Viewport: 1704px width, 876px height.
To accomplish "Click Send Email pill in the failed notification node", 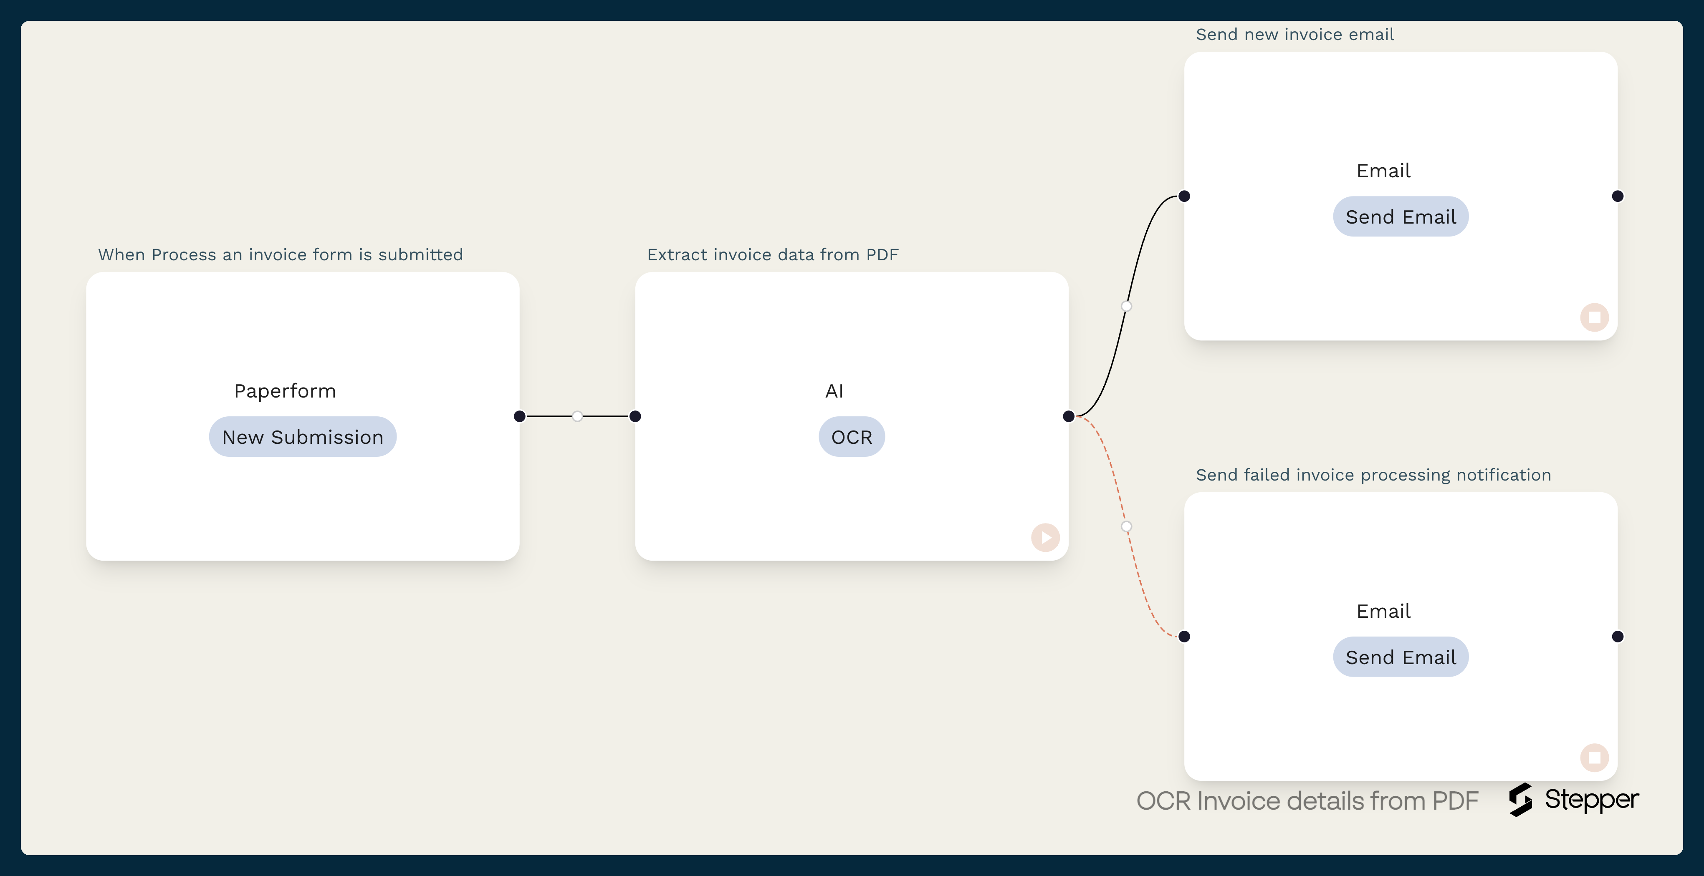I will [x=1401, y=657].
